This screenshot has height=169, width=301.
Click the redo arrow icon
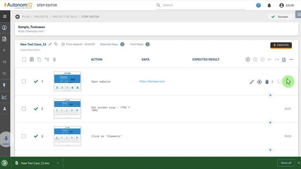[x=277, y=60]
